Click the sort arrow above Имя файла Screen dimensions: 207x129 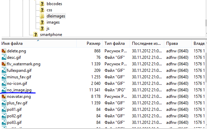pos(38,40)
